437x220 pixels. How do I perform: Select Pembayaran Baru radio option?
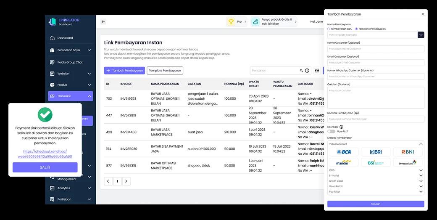(329, 29)
